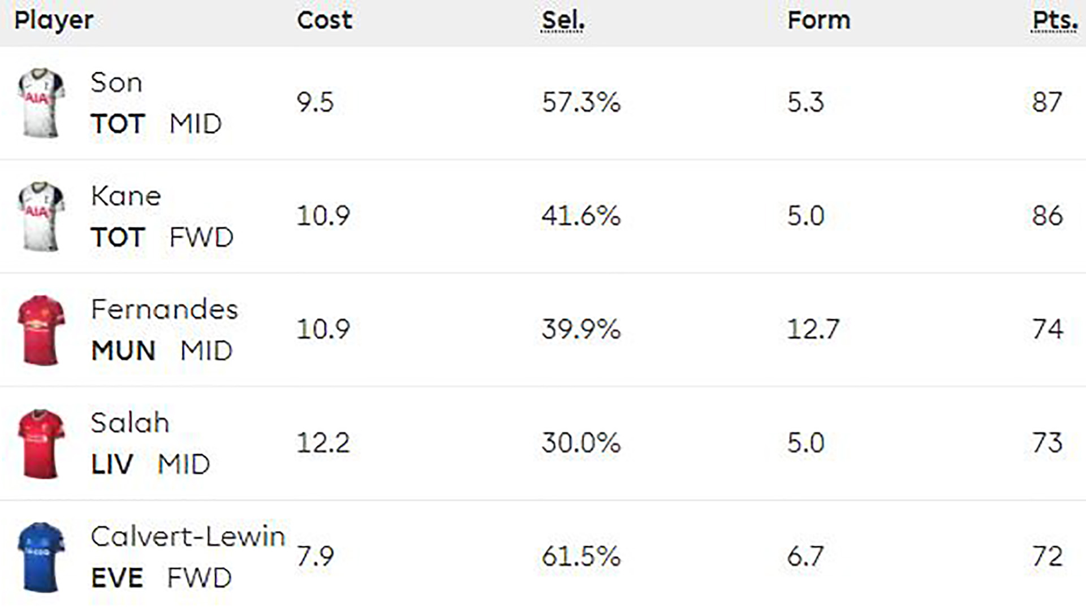Sort table by Sel. column header
1086x611 pixels.
click(563, 21)
